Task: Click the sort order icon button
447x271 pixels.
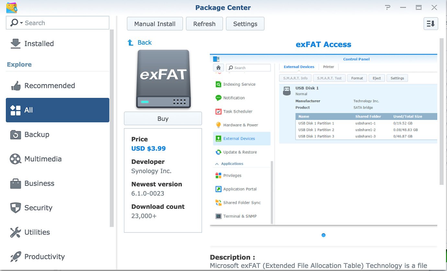Action: [431, 24]
